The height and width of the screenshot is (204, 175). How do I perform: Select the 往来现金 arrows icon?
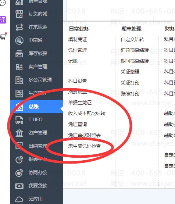click(19, 27)
